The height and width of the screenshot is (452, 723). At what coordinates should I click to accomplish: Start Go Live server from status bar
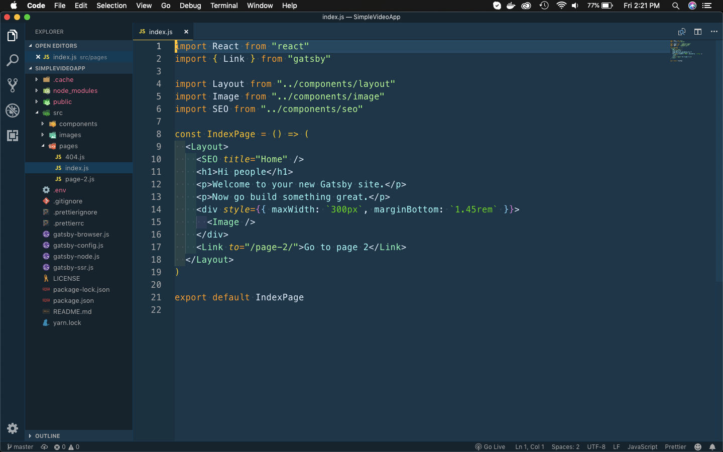pos(491,447)
